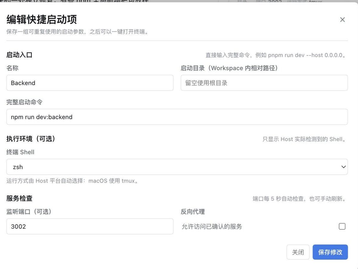Click the 完整启动命令 label
The width and height of the screenshot is (358, 269).
(24, 102)
